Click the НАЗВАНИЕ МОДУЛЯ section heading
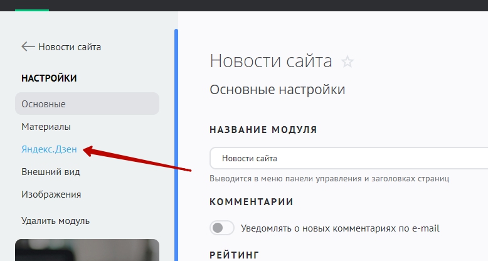Viewport: 488px width, 261px height. pyautogui.click(x=263, y=130)
